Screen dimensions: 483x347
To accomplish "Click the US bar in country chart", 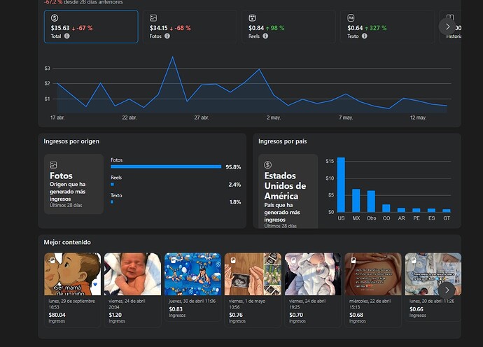I will tap(341, 185).
